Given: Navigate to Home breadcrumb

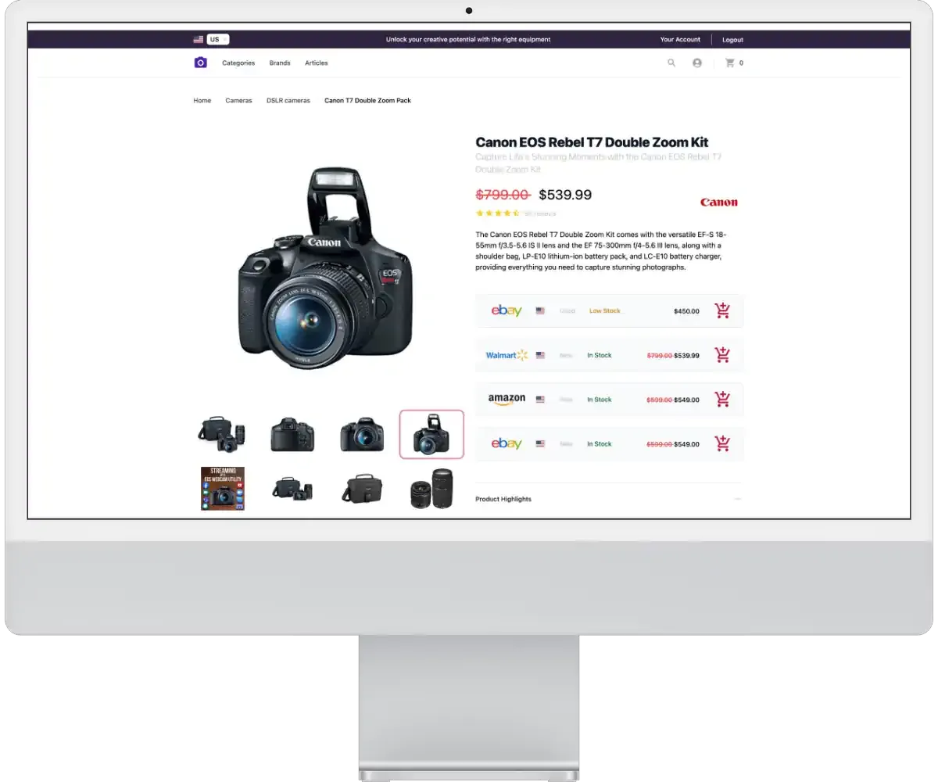Looking at the screenshot, I should pos(202,100).
